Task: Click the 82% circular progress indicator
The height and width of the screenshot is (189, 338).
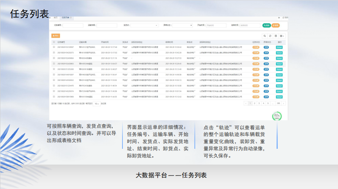Action: [x=277, y=116]
